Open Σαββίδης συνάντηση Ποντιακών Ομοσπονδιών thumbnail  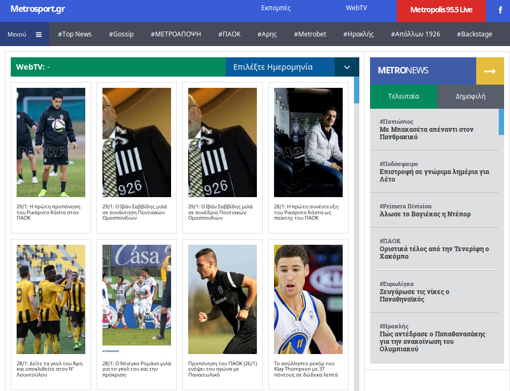(x=137, y=142)
